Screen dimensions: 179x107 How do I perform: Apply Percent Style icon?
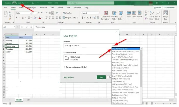tap(87, 18)
